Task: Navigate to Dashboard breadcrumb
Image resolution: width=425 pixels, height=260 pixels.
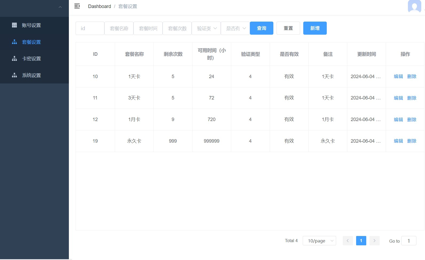Action: [x=99, y=6]
